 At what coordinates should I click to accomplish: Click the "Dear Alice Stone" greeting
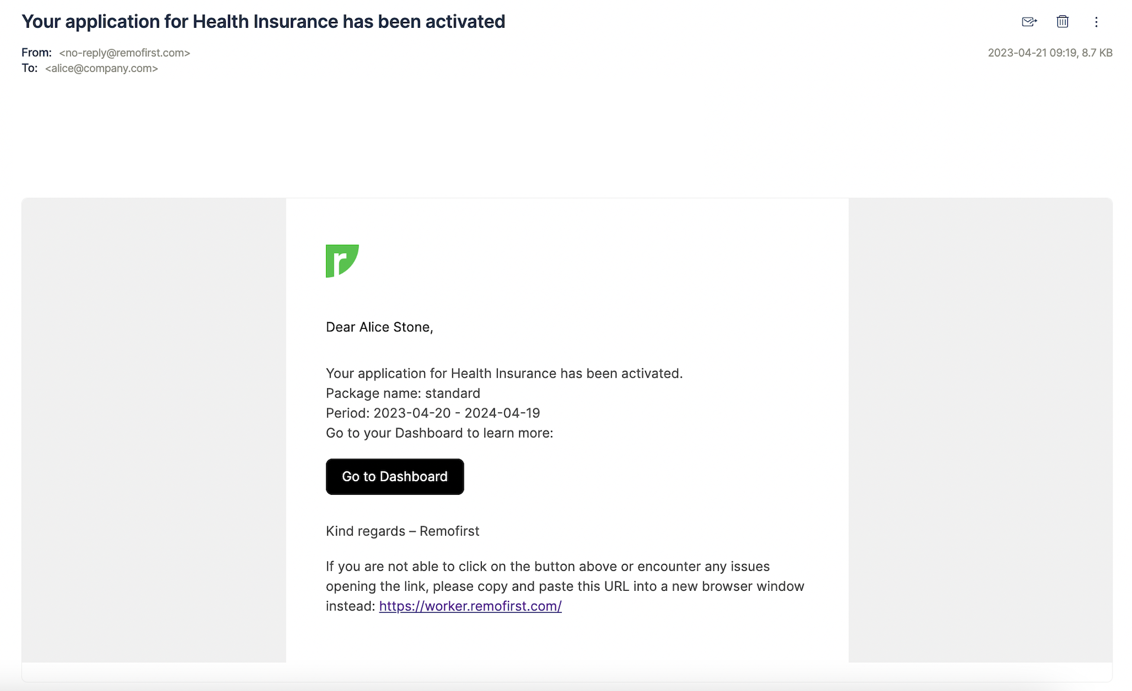[379, 327]
